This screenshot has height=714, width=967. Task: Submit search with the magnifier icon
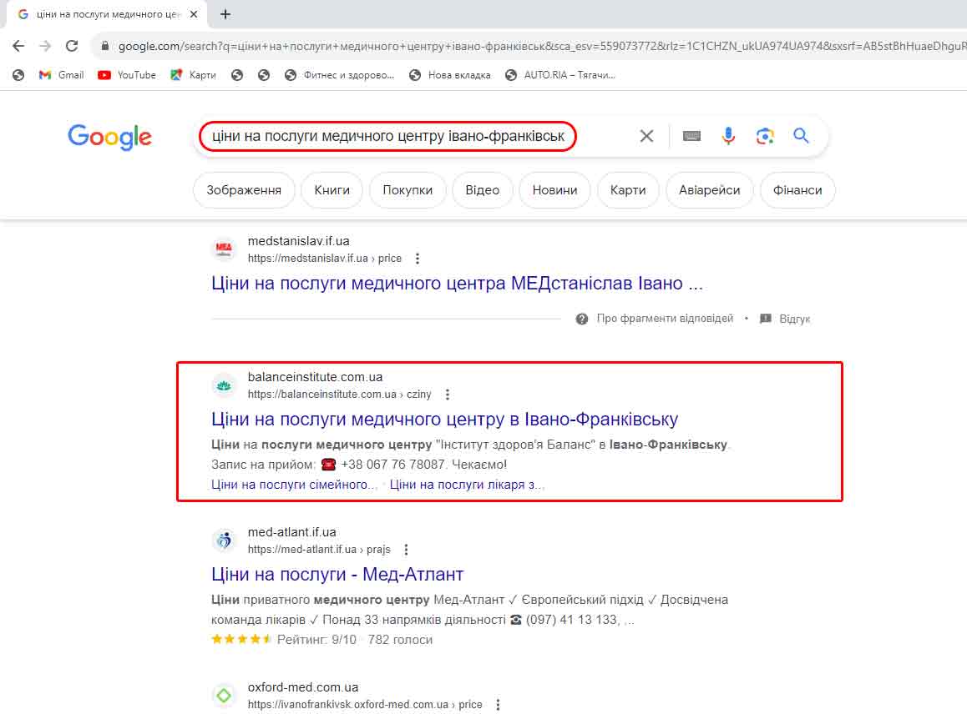coord(801,135)
